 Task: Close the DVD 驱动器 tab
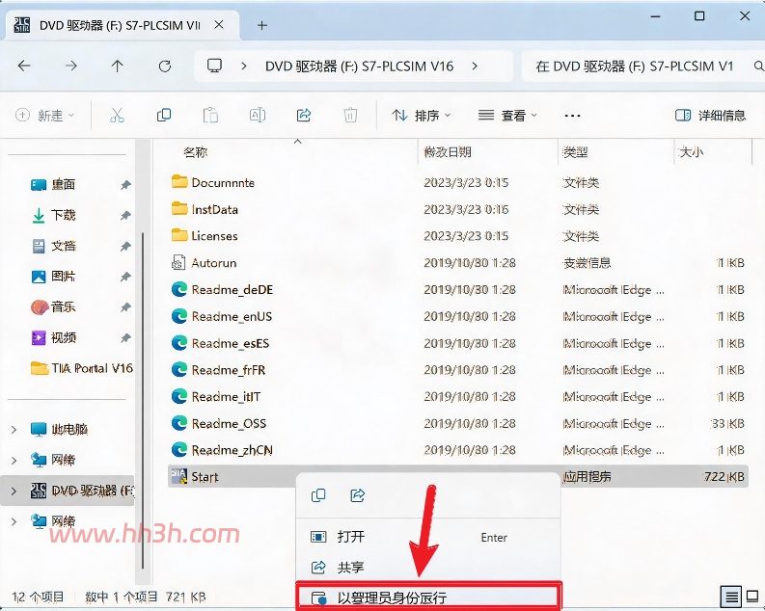(x=219, y=24)
